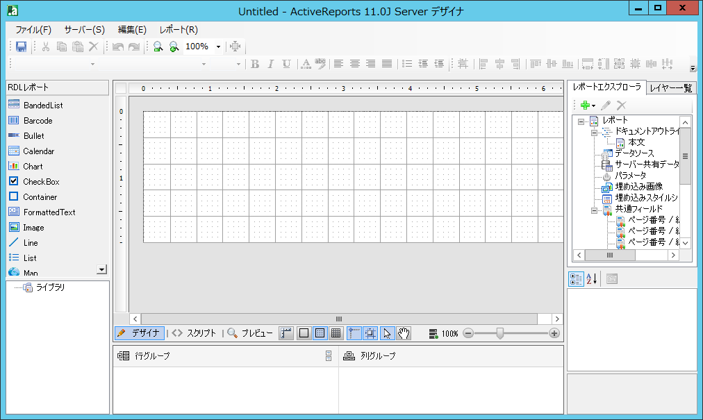Switch to the レイヤー一覧 tab
This screenshot has height=420, width=703.
click(671, 88)
